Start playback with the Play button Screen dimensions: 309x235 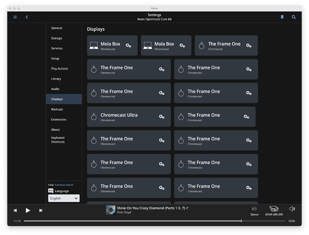point(28,211)
